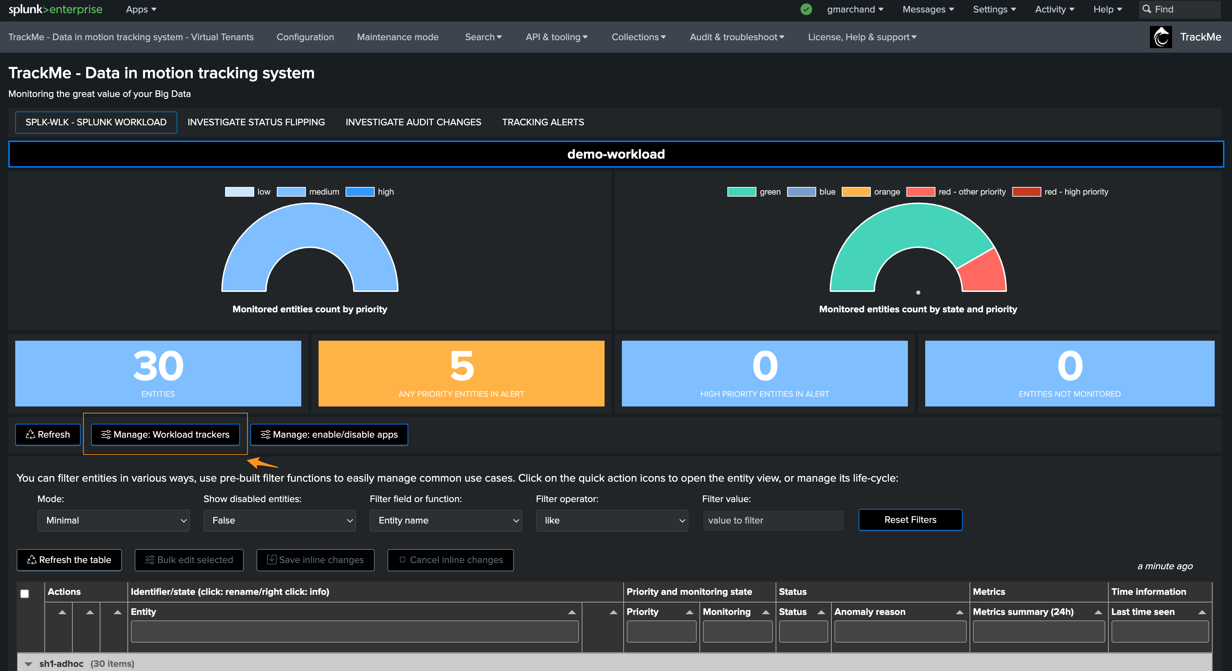Select SPLK-WLK - SPLUNK WORKLOAD tab
1232x671 pixels.
(x=96, y=122)
